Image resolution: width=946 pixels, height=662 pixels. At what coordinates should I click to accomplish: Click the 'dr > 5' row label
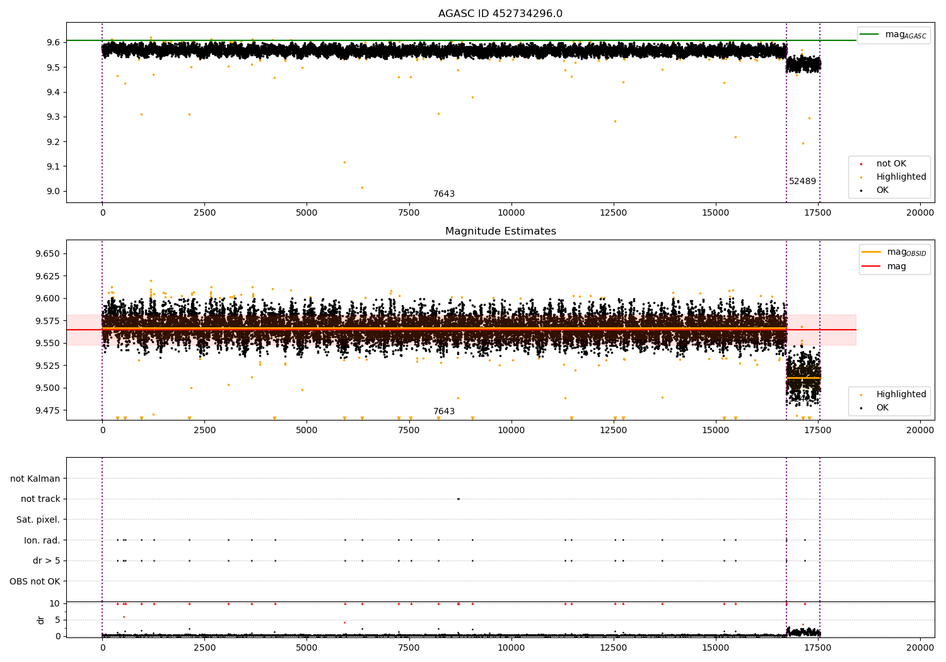pos(46,560)
